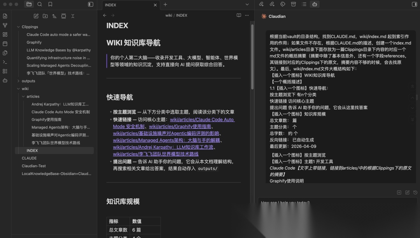Create a new note in explorer
The width and height of the screenshot is (420, 238).
click(x=36, y=16)
